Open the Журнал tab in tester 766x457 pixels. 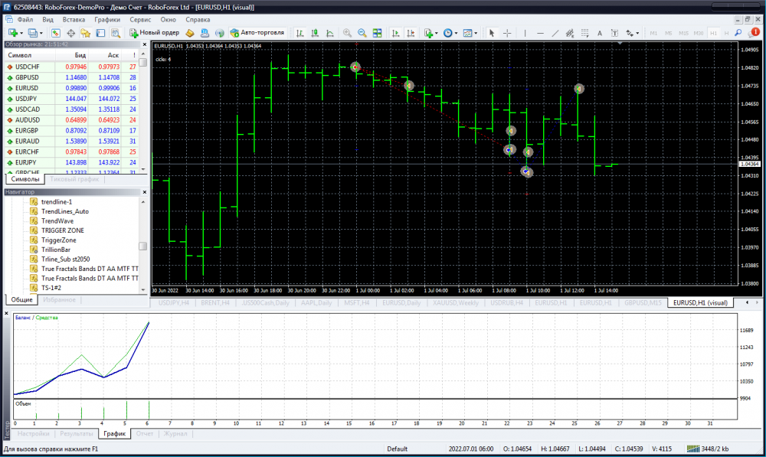[175, 433]
